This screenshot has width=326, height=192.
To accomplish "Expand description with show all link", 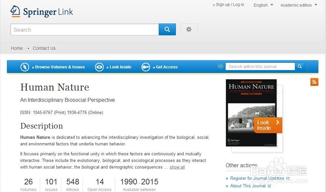I will click(177, 167).
